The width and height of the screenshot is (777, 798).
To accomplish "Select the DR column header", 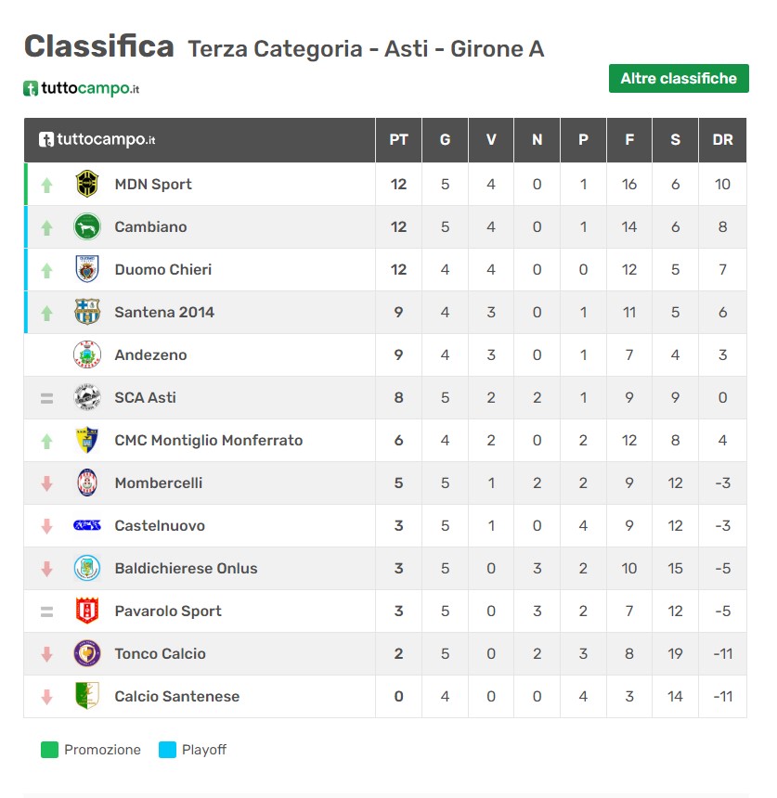I will (722, 140).
